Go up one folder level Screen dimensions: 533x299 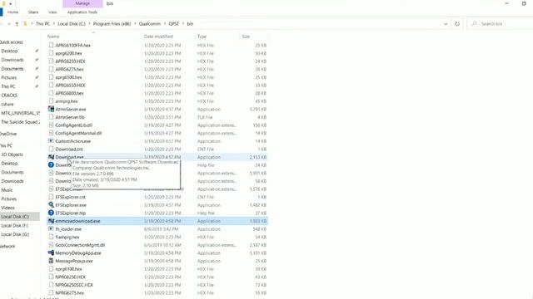pos(17,24)
